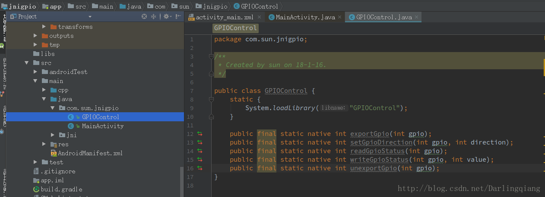The image size is (545, 197).
Task: Collapse the com.sun.jnigpio package arrow
Action: click(x=53, y=108)
